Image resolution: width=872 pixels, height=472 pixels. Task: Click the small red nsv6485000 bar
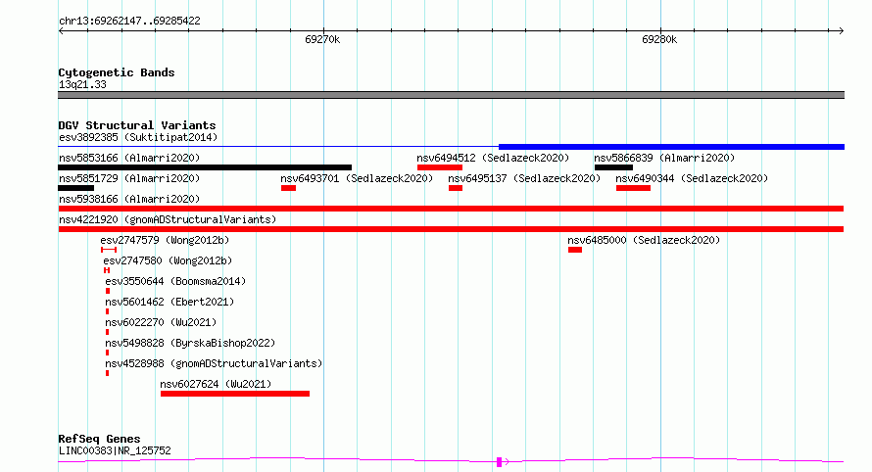[x=575, y=250]
